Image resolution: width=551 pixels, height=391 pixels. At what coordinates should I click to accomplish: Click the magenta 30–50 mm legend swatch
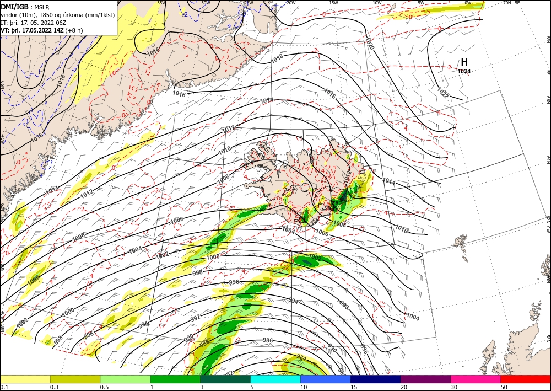point(476,379)
